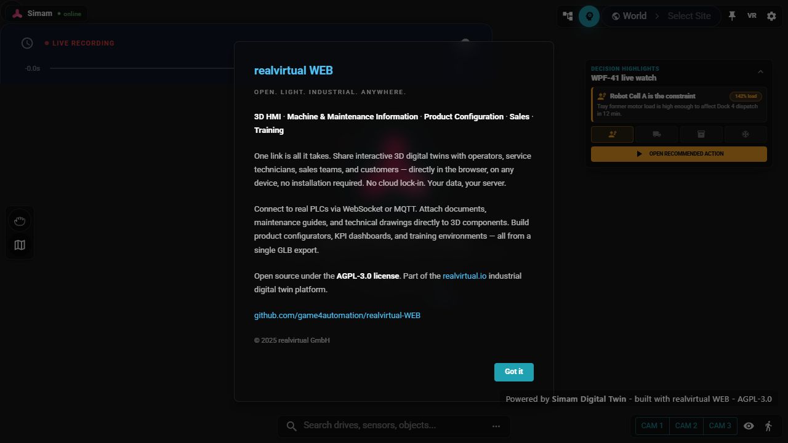
Task: Select the Robot Cell A constraint card
Action: (x=679, y=105)
